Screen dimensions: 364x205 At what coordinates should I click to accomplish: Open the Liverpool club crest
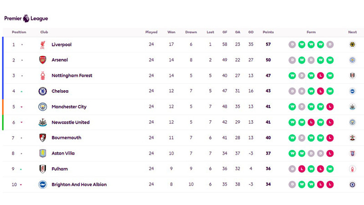pyautogui.click(x=42, y=45)
